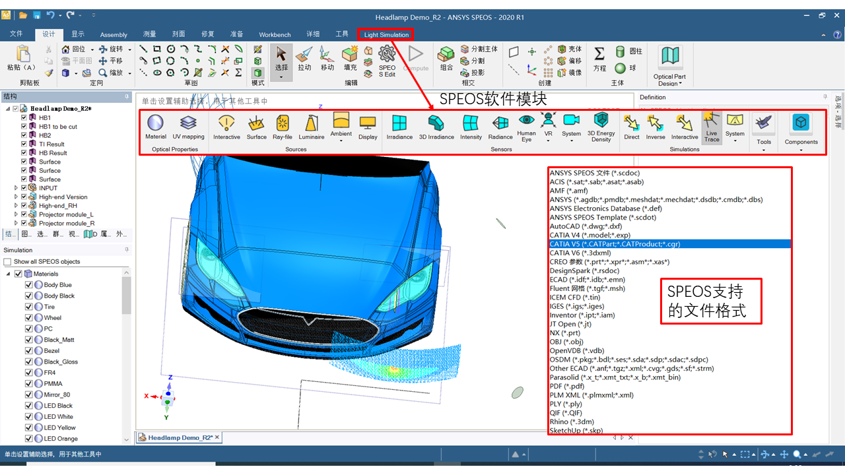Expand the INPUT tree node
845x475 pixels.
click(17, 188)
